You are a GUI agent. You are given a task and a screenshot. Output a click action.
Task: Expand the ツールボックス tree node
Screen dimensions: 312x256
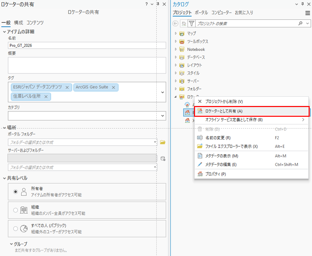(175, 41)
